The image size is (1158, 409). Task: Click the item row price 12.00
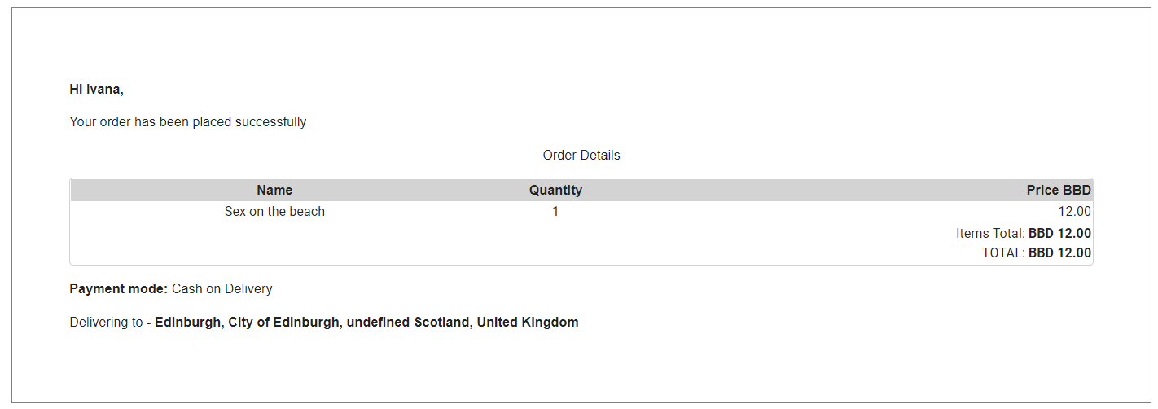[1074, 212]
